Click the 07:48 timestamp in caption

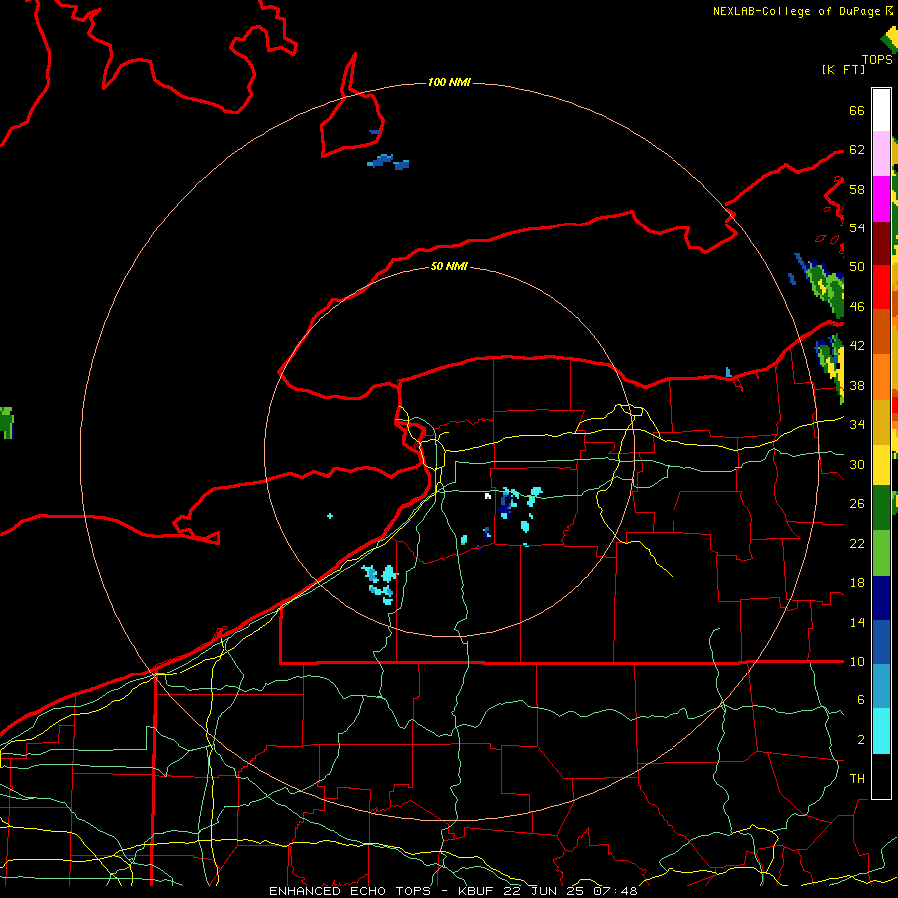point(615,891)
